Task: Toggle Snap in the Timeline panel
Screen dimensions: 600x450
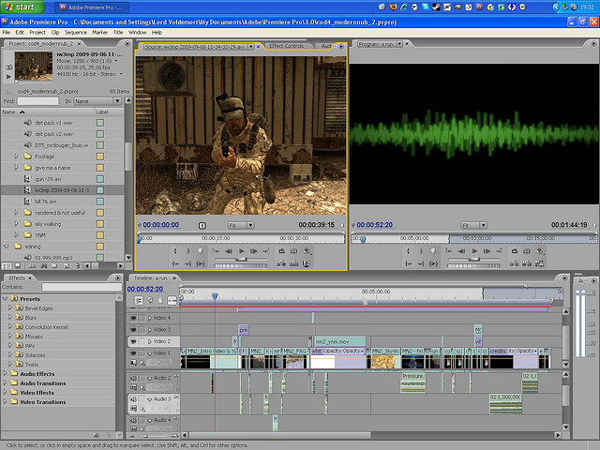Action: [x=139, y=301]
